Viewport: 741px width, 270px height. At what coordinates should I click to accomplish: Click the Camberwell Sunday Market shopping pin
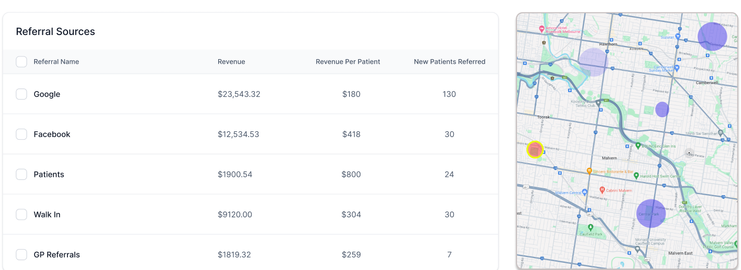tap(677, 68)
